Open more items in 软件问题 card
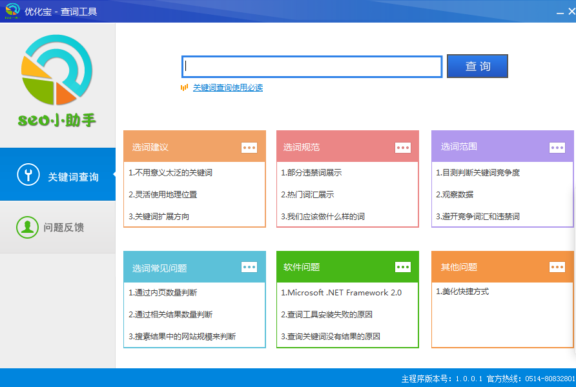 click(403, 267)
